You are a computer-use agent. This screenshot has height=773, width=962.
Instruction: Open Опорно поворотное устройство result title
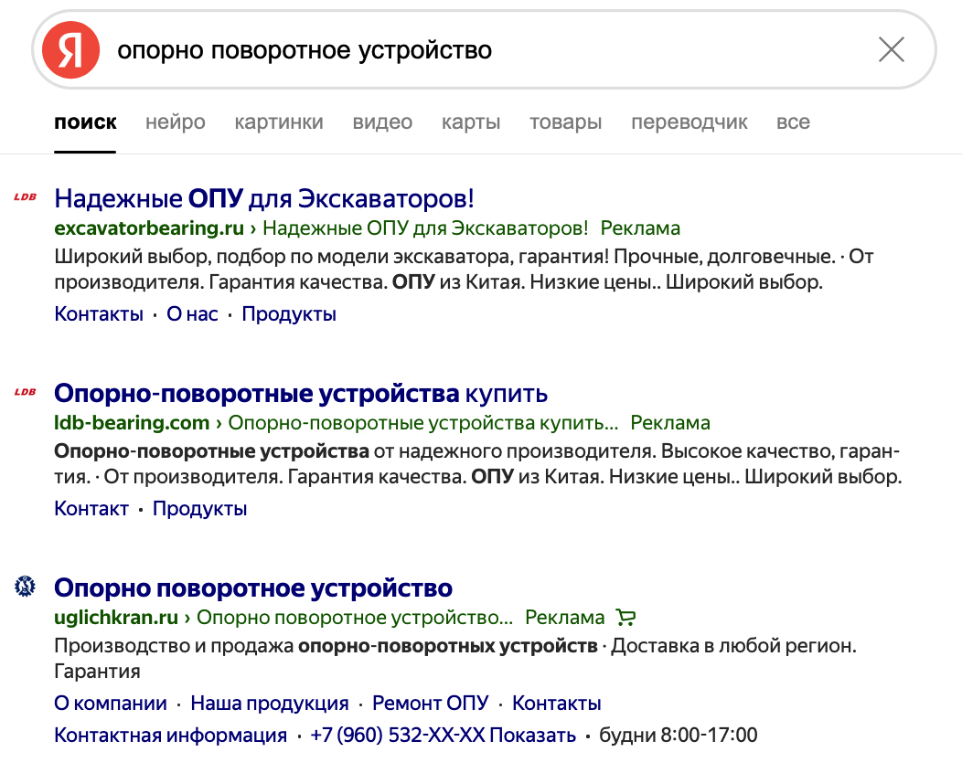tap(253, 588)
